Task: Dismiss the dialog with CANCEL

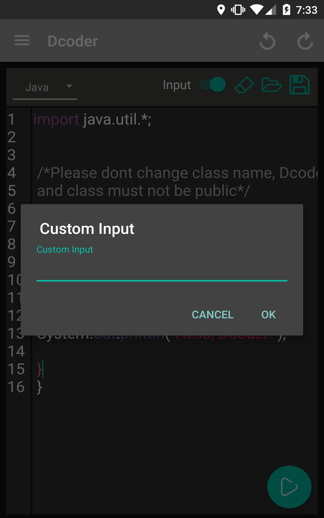Action: point(212,315)
